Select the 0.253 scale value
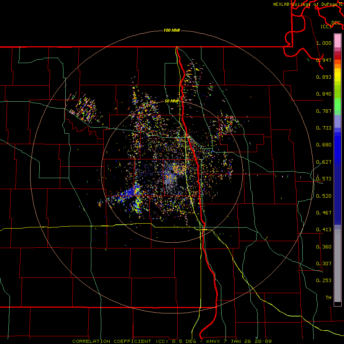The height and width of the screenshot is (344, 344). pyautogui.click(x=324, y=281)
